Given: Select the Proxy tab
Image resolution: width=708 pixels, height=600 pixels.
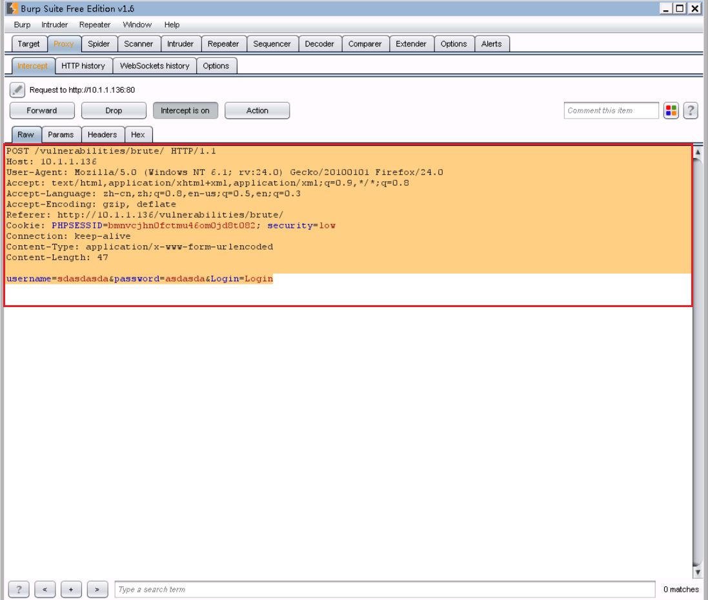Looking at the screenshot, I should pyautogui.click(x=64, y=44).
